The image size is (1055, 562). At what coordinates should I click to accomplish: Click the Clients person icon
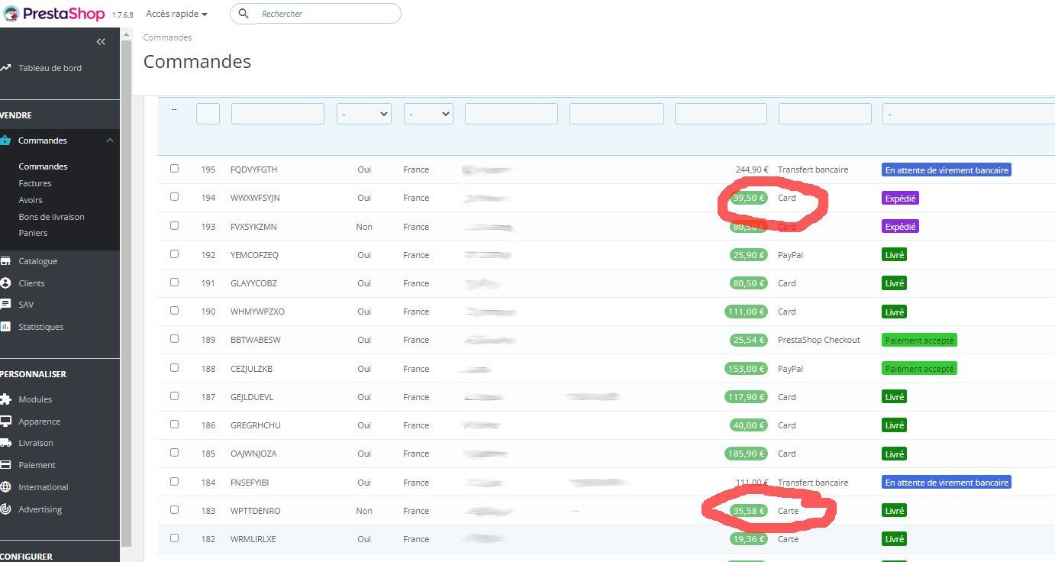(x=5, y=283)
